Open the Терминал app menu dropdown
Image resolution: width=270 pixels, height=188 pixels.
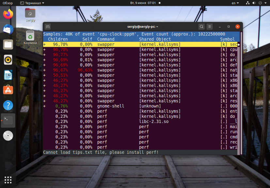tap(32, 3)
